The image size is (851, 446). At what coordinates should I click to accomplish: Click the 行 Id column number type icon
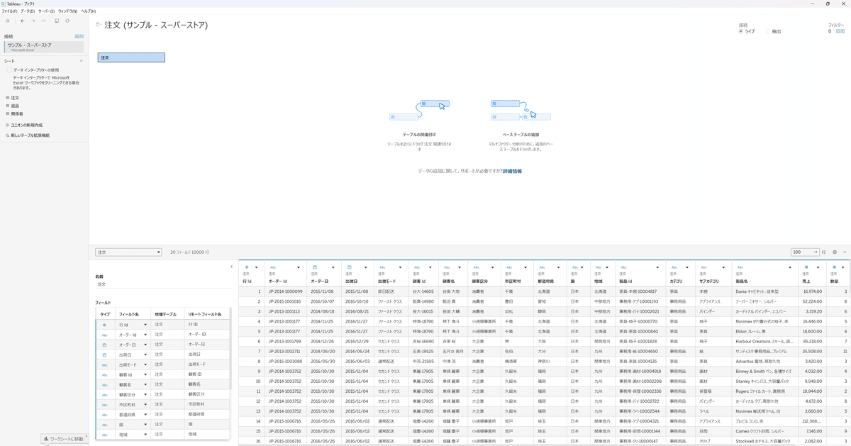tap(246, 267)
